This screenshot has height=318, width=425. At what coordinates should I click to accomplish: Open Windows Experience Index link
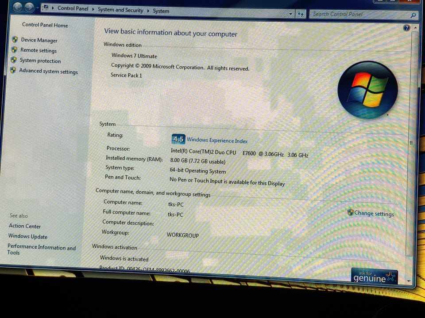click(x=217, y=140)
